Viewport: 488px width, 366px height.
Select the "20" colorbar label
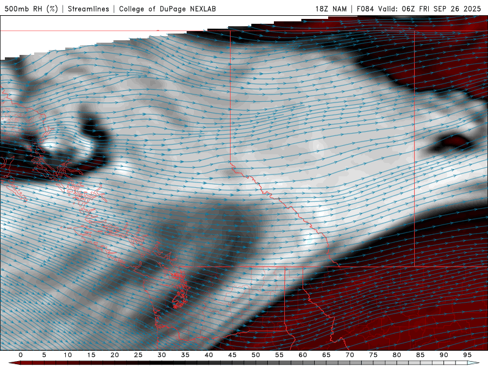pyautogui.click(x=115, y=355)
